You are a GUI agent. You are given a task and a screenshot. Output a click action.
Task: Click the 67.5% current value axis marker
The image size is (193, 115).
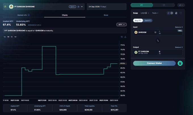point(123,63)
